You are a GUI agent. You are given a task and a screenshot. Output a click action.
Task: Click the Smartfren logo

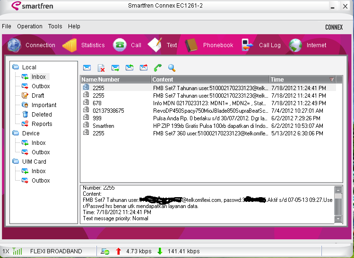(x=32, y=6)
